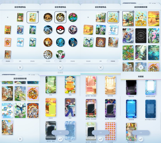This screenshot has width=161, height=143.
Task: Choose the Blue with Blastoise binder cover
Action: point(128,36)
